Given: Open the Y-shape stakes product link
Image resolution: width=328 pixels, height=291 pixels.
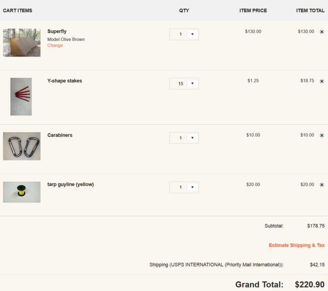Looking at the screenshot, I should (x=65, y=81).
